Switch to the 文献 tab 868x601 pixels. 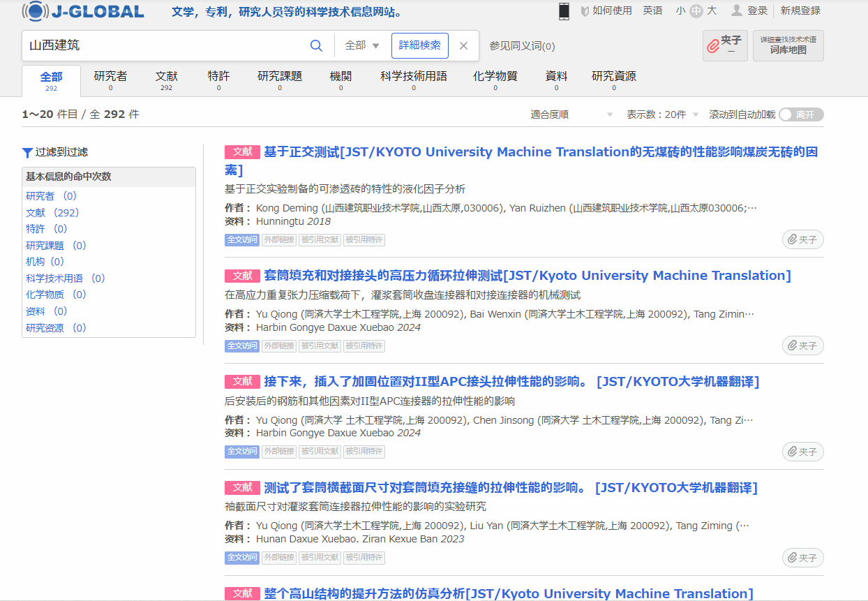point(166,80)
